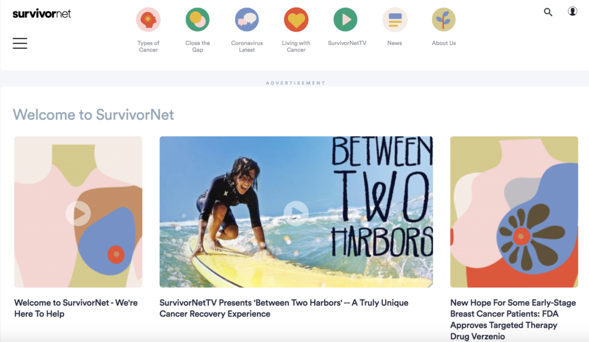Click the 'About Us' text label
The width and height of the screenshot is (589, 342).
click(443, 43)
